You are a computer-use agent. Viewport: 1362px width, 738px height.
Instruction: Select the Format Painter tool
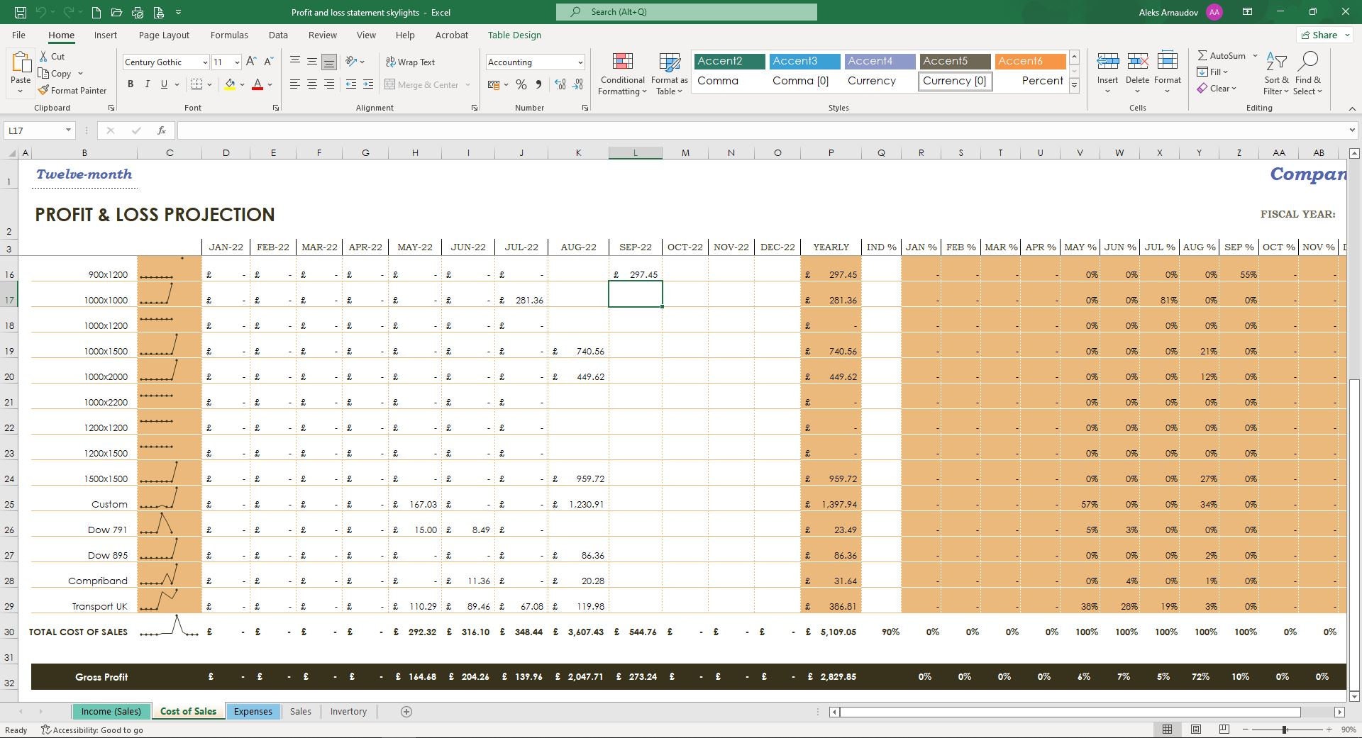pos(73,90)
